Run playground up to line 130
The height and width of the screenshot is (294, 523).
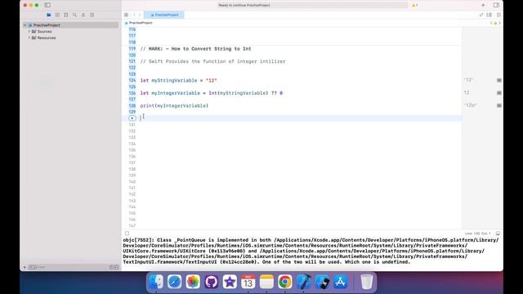click(132, 118)
